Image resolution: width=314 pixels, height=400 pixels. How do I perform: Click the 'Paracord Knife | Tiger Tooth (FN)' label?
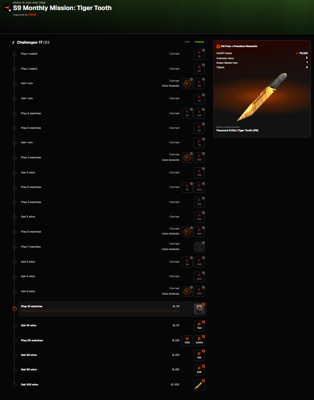(237, 130)
